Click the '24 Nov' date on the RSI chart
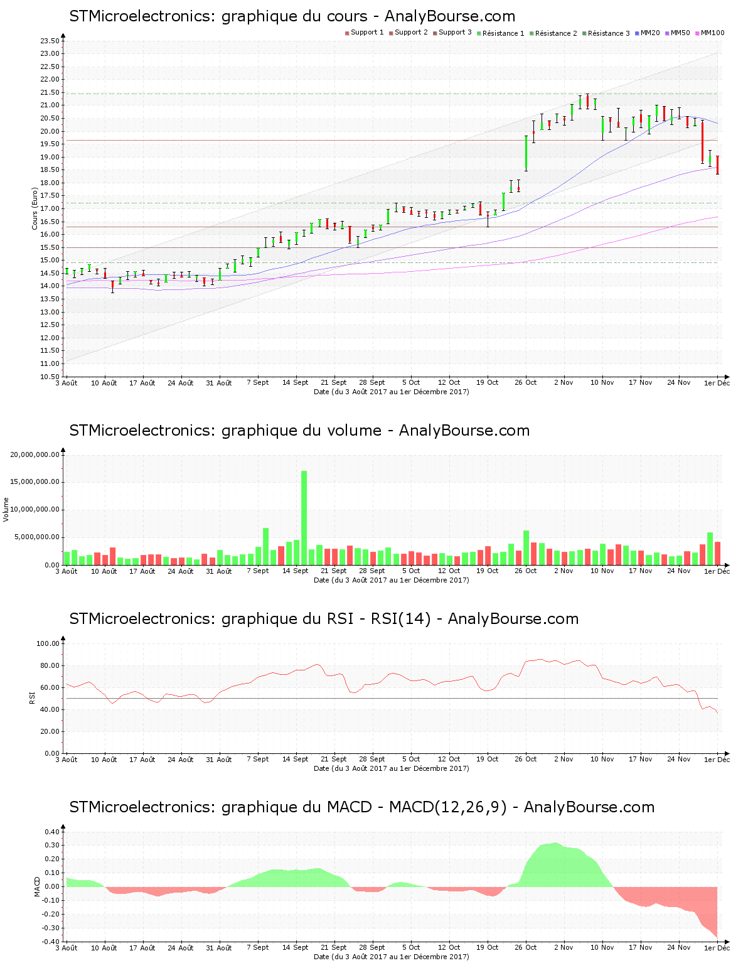Screen dimensions: 753x973 [x=679, y=760]
